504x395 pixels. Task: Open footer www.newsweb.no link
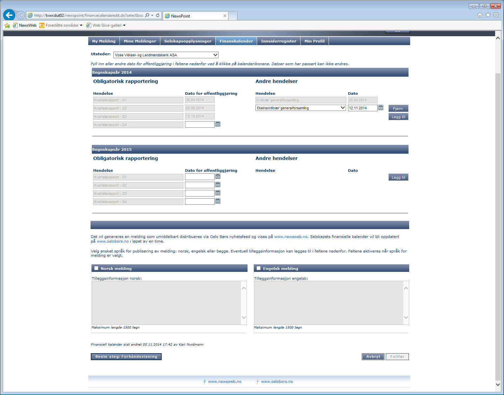(225, 382)
